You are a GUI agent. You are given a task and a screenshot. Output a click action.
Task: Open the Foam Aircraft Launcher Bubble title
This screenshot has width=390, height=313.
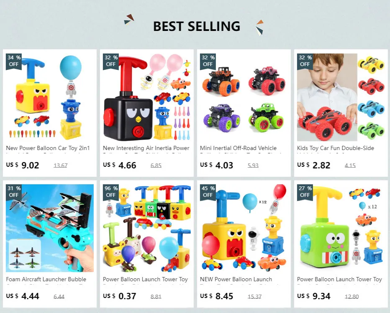(46, 279)
